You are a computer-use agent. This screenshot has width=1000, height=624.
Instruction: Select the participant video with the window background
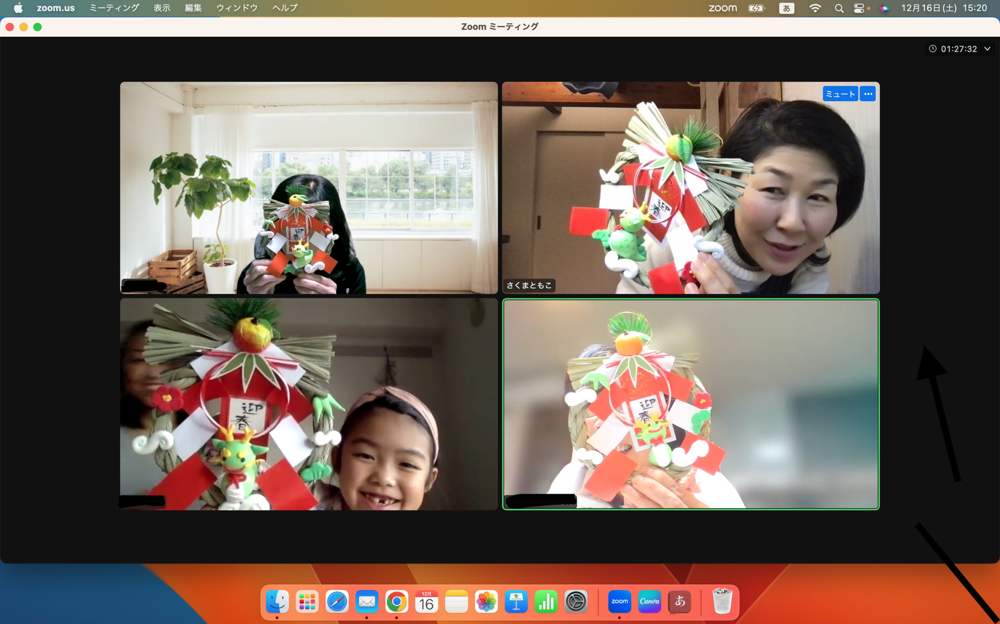[309, 188]
